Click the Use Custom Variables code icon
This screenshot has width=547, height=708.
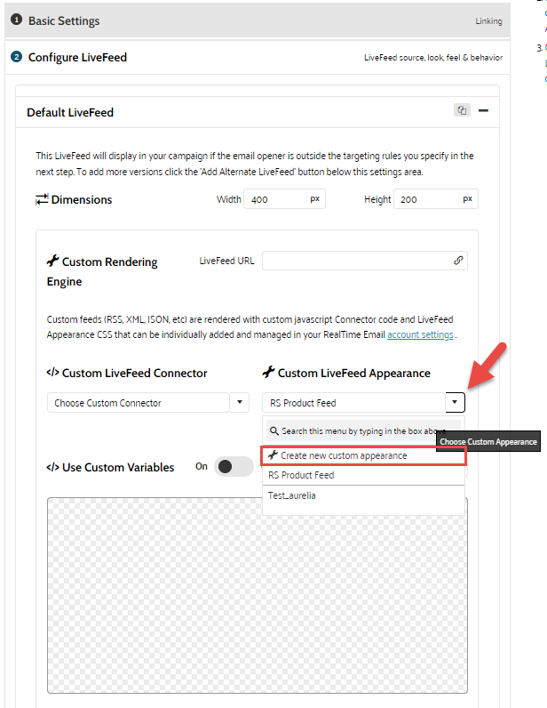(52, 467)
